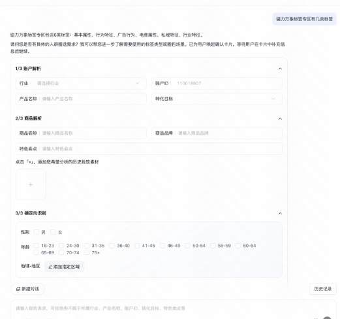The width and height of the screenshot is (340, 319).
Task: Check the 24-30 age checkbox
Action: point(61,246)
